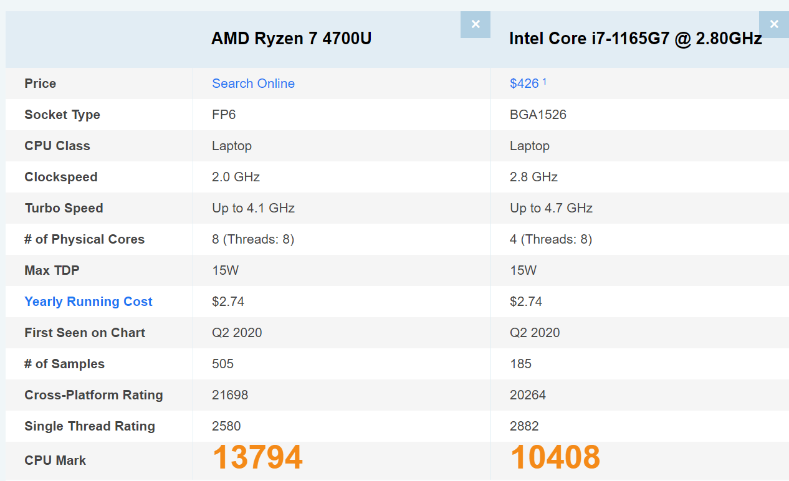This screenshot has height=481, width=789.
Task: Click the # of Physical Cores label
Action: tap(84, 239)
